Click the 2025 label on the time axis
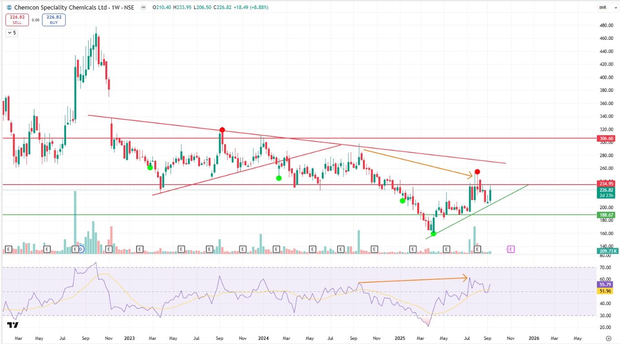 tap(400, 338)
